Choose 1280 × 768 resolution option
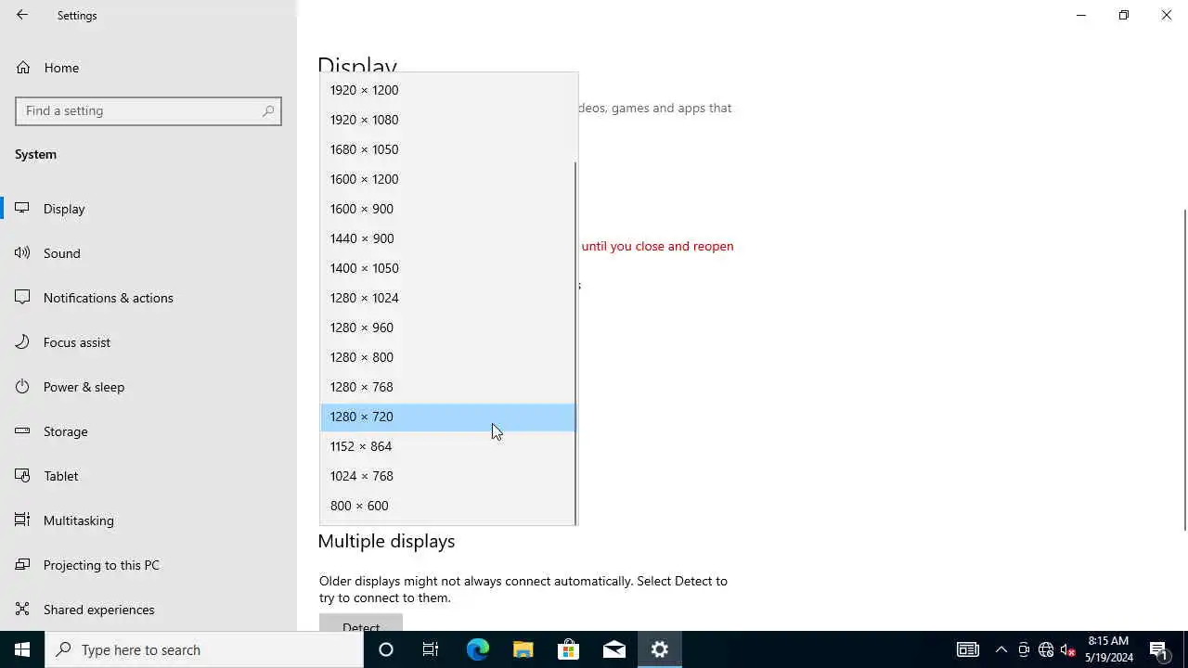The image size is (1188, 668). click(448, 387)
